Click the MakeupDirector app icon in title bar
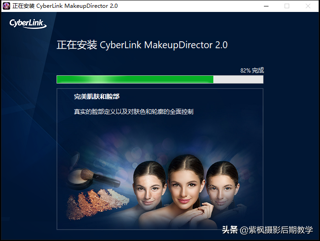 6,6
